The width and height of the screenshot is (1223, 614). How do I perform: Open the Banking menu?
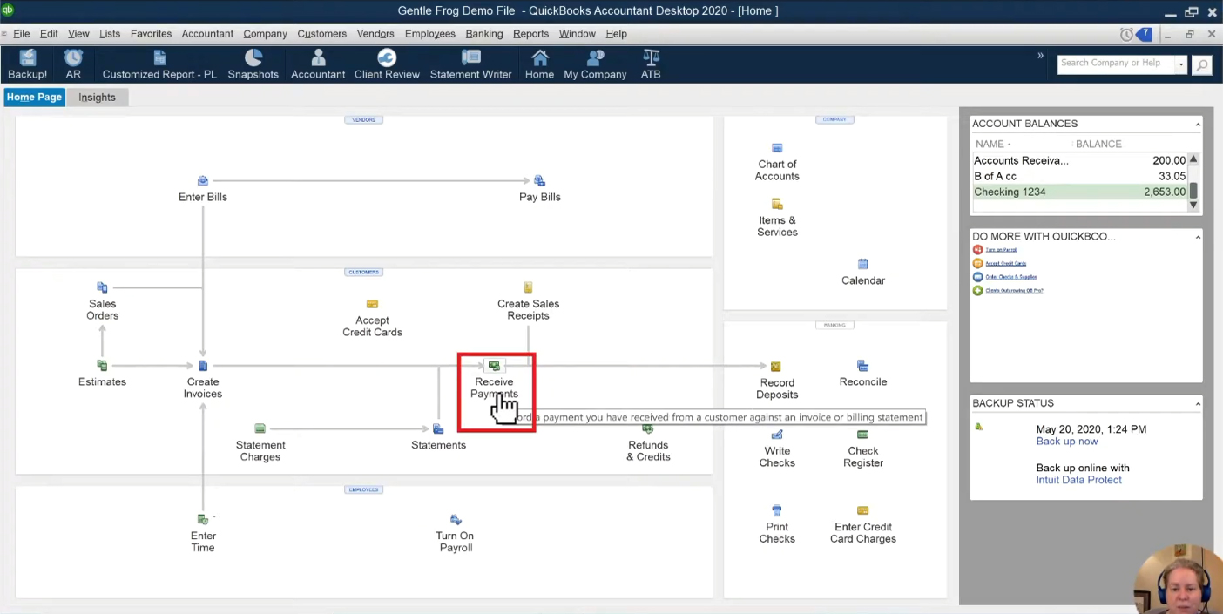(x=484, y=34)
